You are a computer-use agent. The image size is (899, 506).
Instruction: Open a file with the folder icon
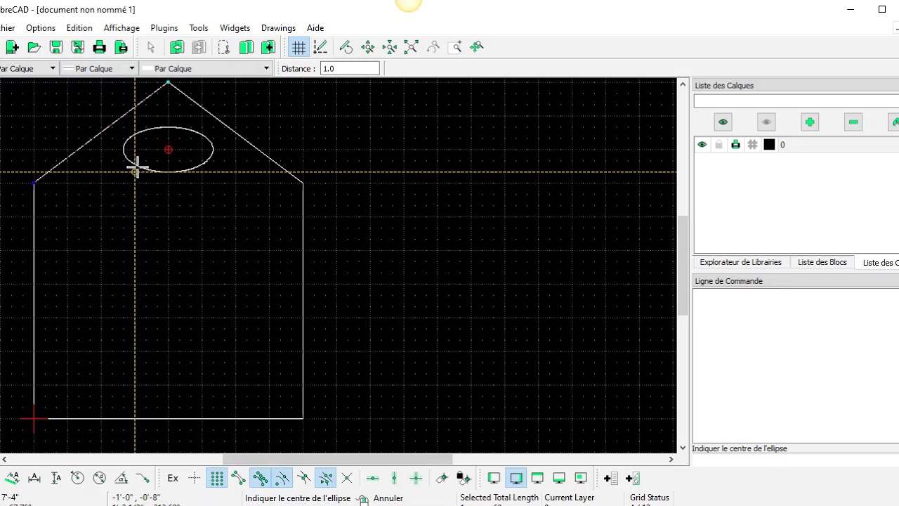tap(34, 47)
